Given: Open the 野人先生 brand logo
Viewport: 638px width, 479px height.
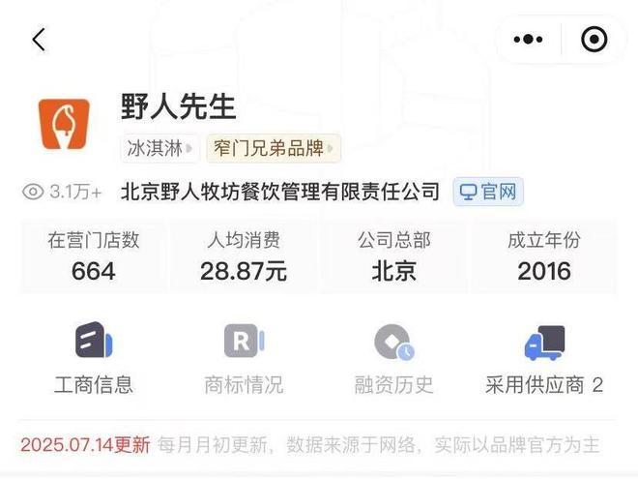Looking at the screenshot, I should click(x=64, y=124).
